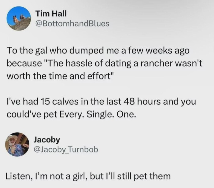Open the @Jacoby_Turnbob handle link
The width and height of the screenshot is (214, 188).
[x=66, y=149]
